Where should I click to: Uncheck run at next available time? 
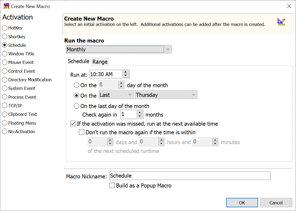pyautogui.click(x=73, y=124)
